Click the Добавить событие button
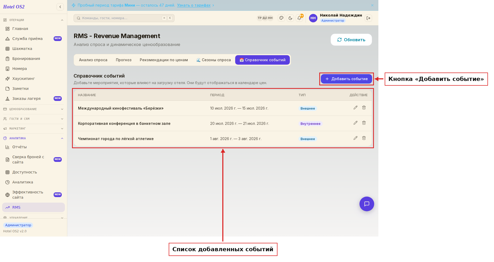Image resolution: width=494 pixels, height=262 pixels. pyautogui.click(x=346, y=79)
